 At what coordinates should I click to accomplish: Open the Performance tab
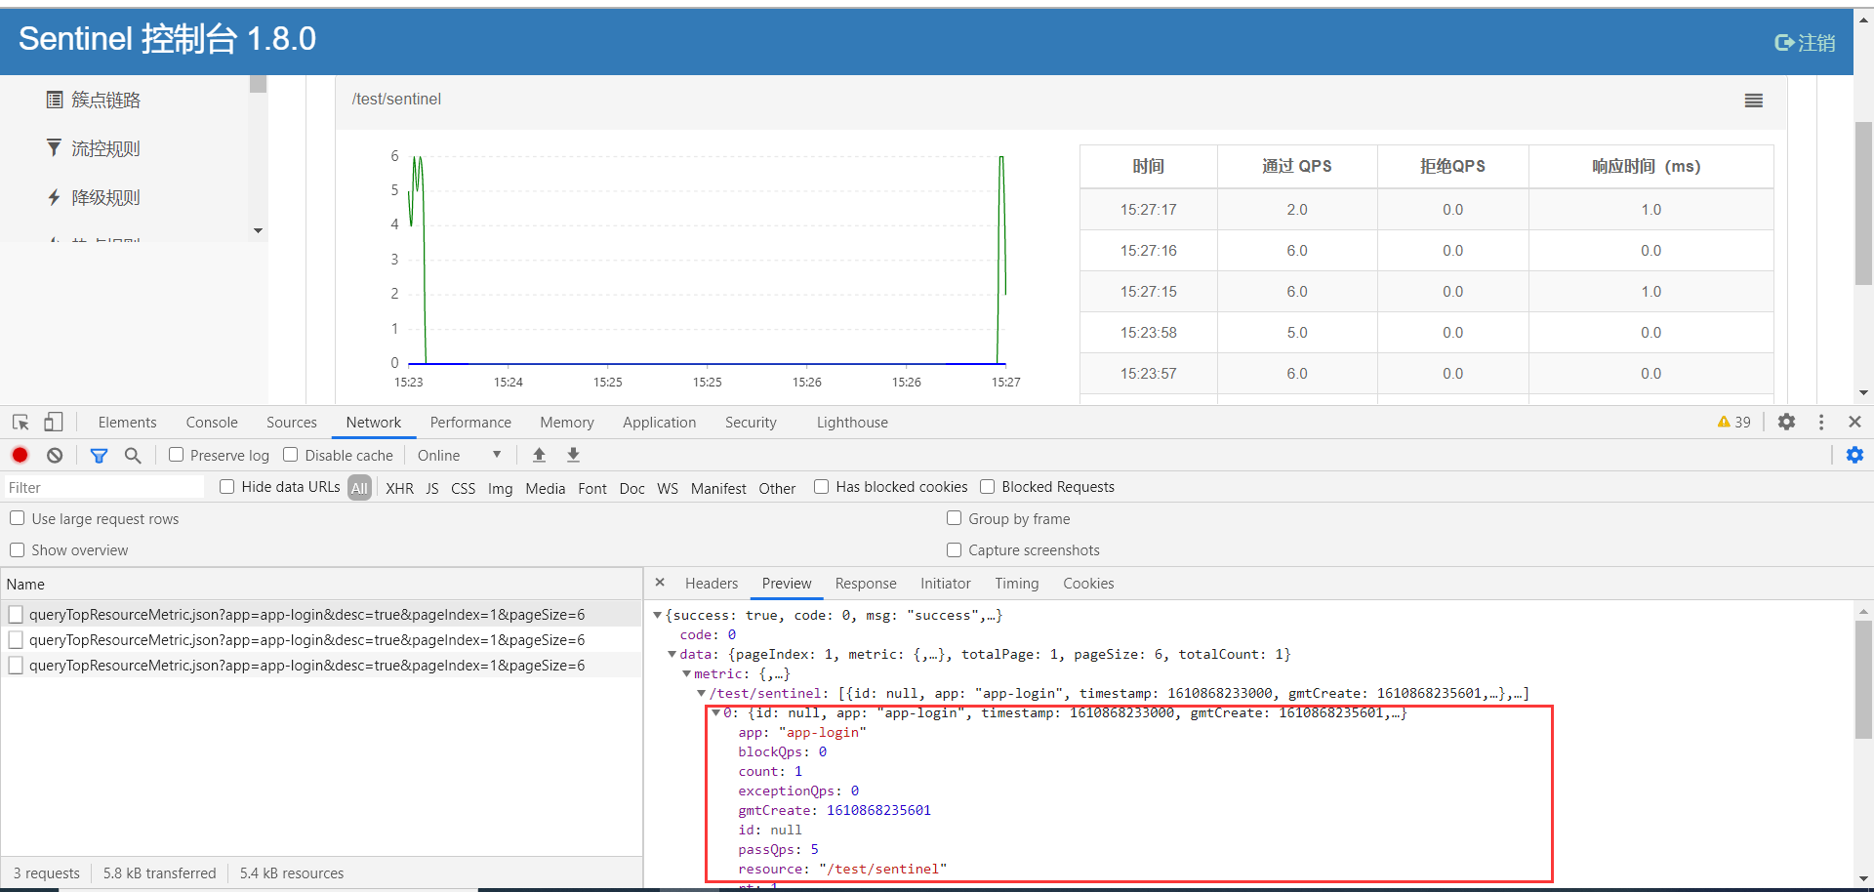tap(470, 423)
